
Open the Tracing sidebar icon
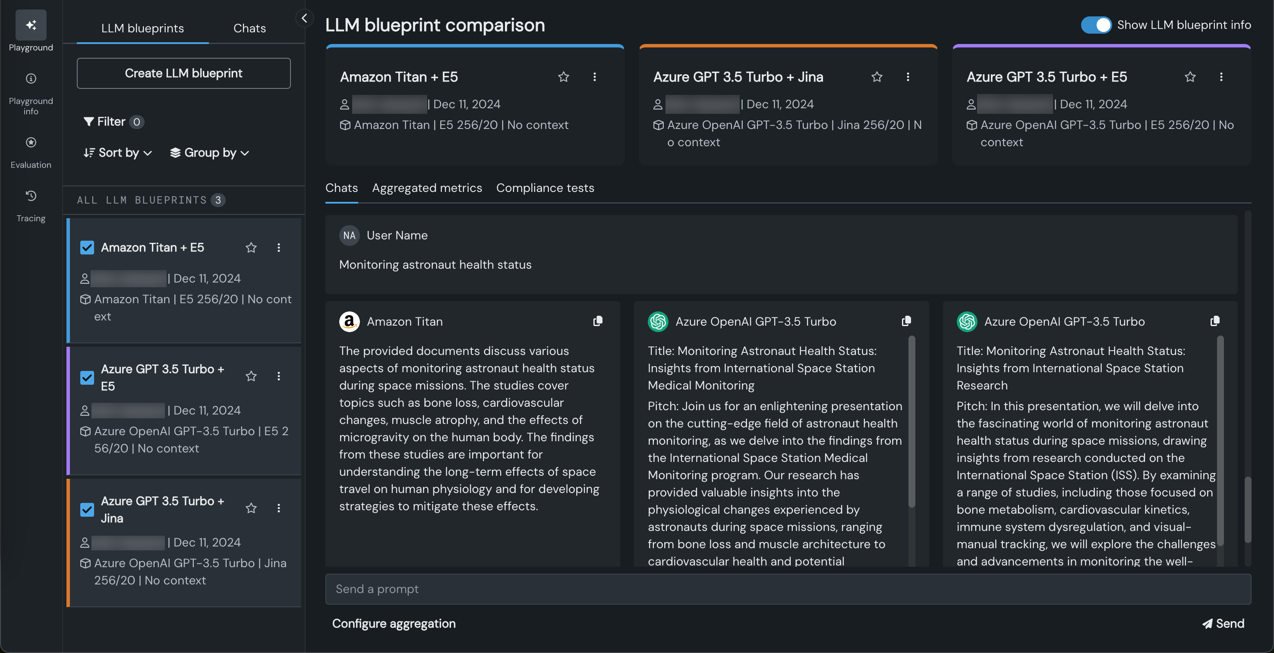pyautogui.click(x=31, y=196)
